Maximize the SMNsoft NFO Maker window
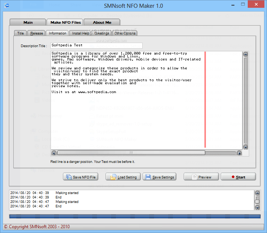The height and width of the screenshot is (233, 267). coord(243,4)
